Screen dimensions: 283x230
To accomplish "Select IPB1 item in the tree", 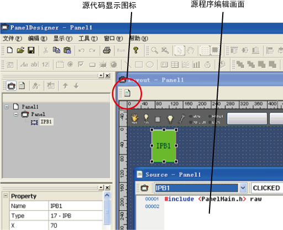I will coord(46,122).
